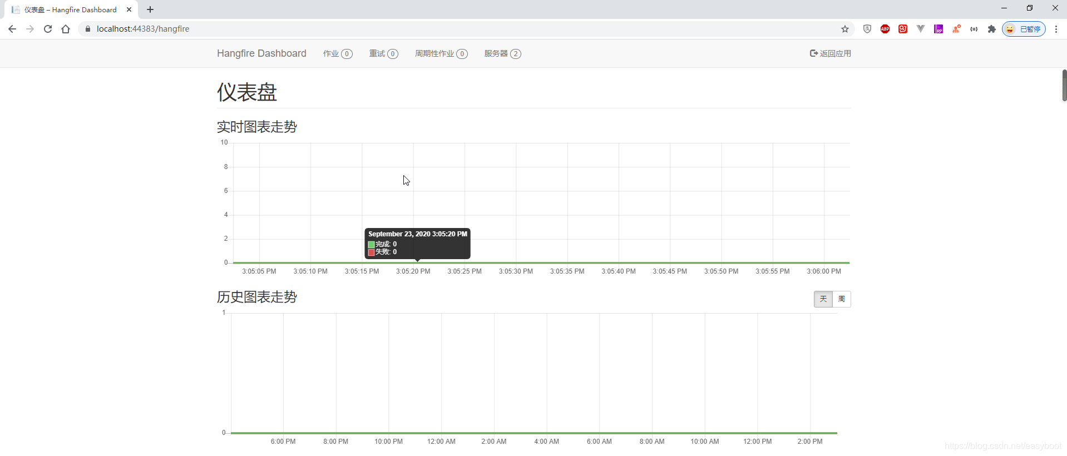
Task: Click the September 23, 2020 tooltip title
Action: click(x=418, y=234)
